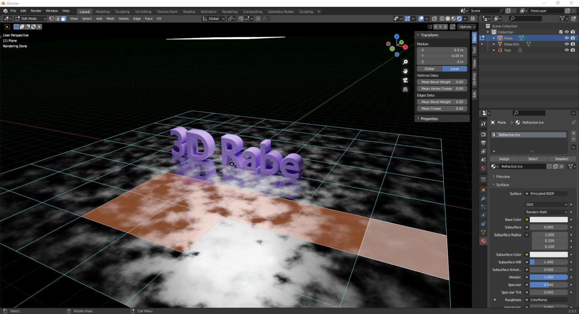Switch to Local transform orientation button

(x=455, y=69)
